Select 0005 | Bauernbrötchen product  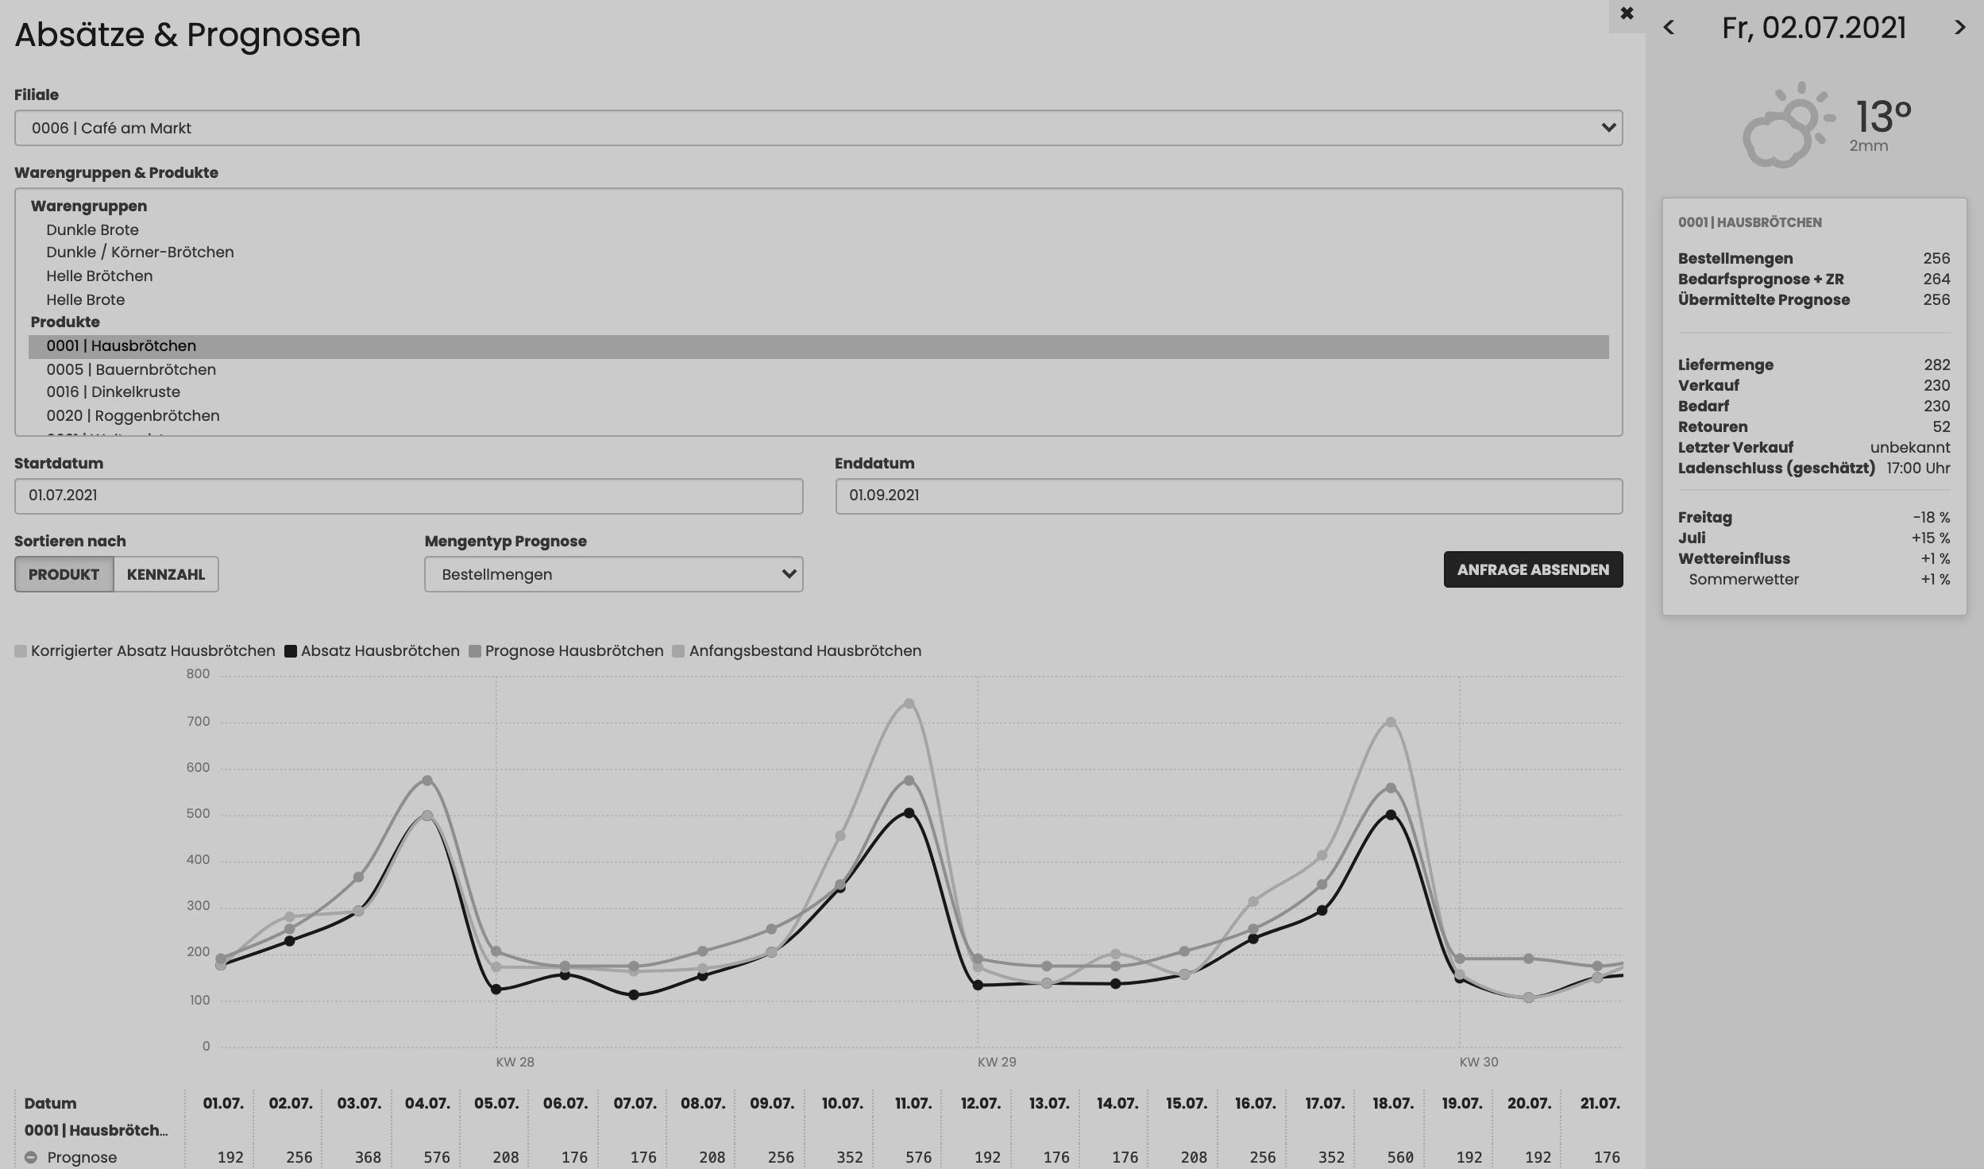pyautogui.click(x=131, y=369)
